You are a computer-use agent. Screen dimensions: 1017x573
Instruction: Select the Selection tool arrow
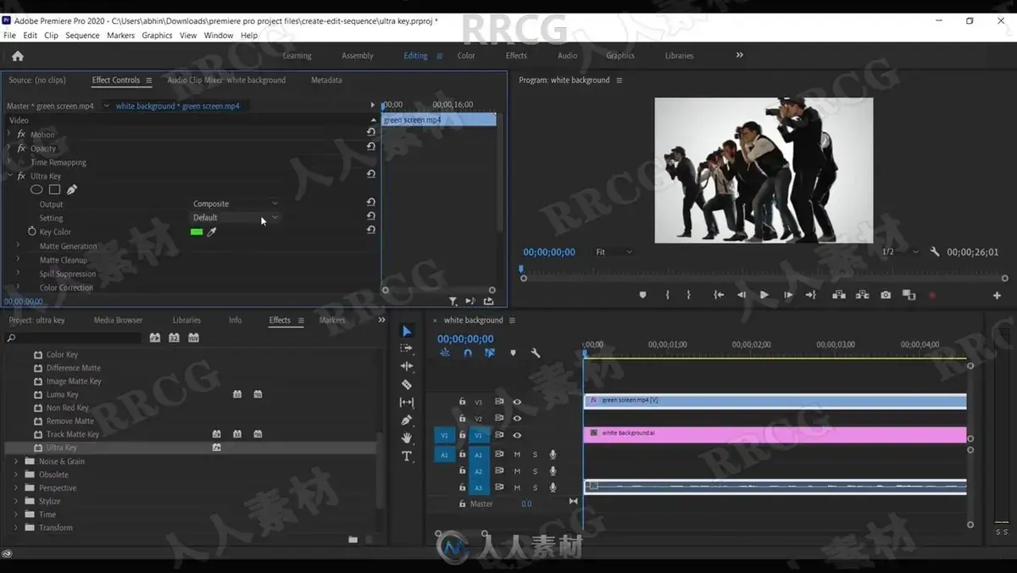click(x=407, y=331)
